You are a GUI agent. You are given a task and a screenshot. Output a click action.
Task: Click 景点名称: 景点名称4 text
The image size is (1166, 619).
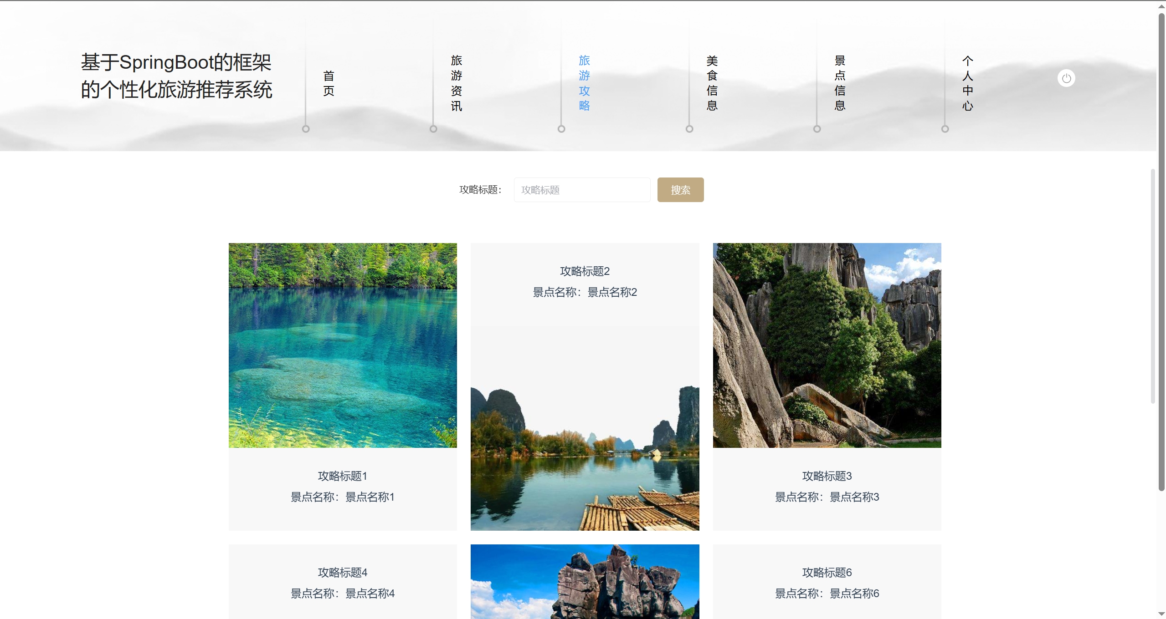point(343,594)
